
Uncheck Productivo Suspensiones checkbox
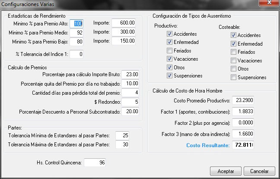170,76
